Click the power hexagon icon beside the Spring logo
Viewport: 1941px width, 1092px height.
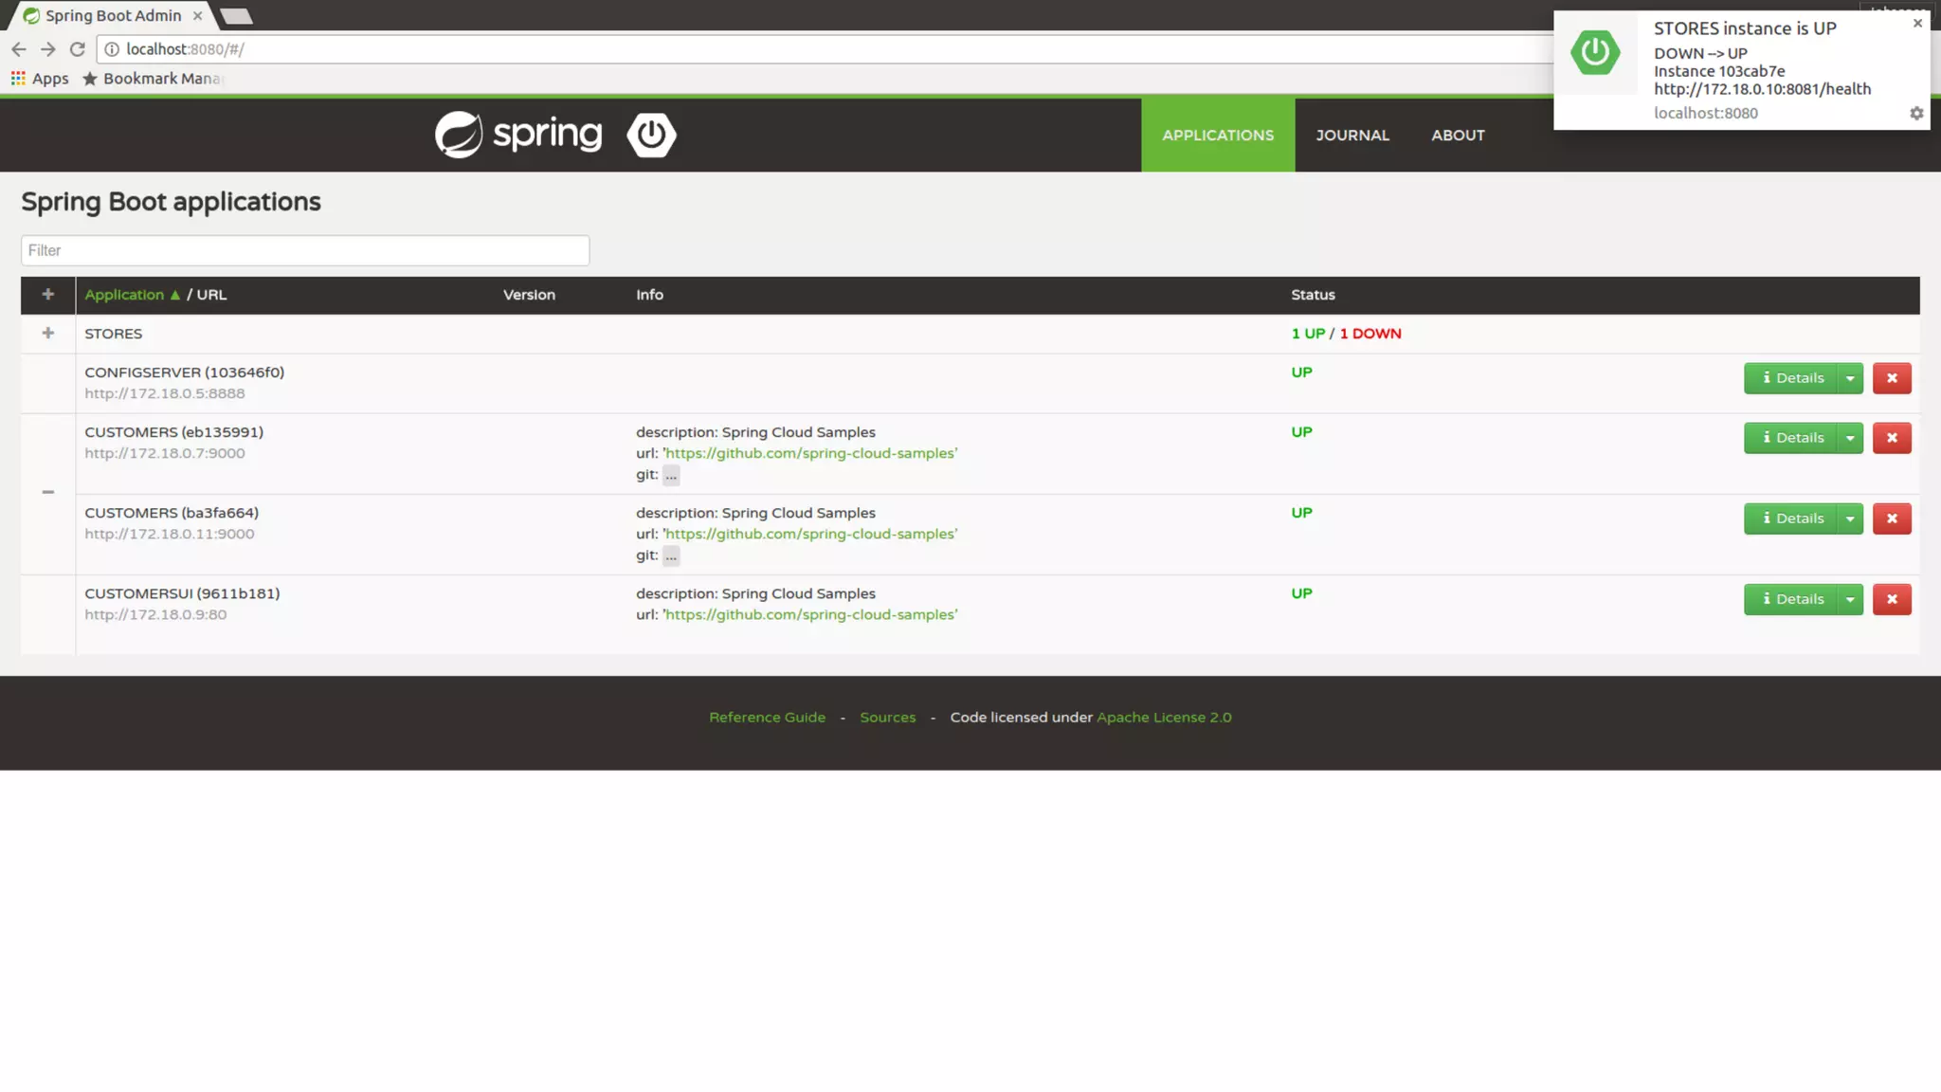[x=651, y=135]
